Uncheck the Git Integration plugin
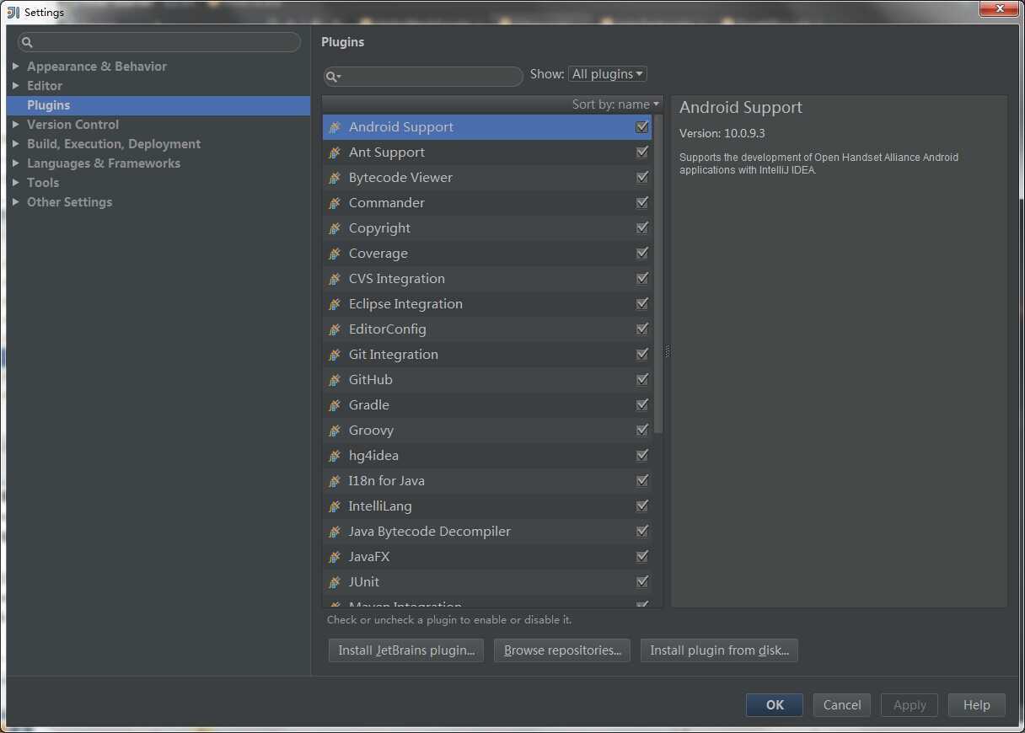1025x733 pixels. (x=642, y=355)
